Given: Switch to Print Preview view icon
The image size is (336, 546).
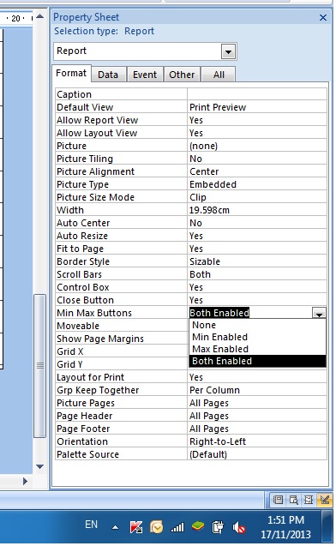Looking at the screenshot, I should (293, 501).
